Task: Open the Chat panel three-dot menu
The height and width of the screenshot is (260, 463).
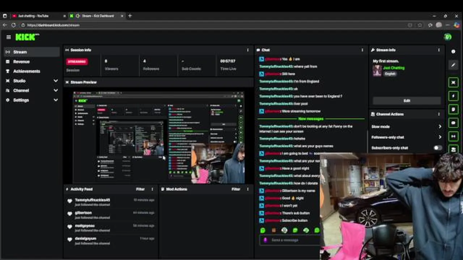Action: click(362, 50)
